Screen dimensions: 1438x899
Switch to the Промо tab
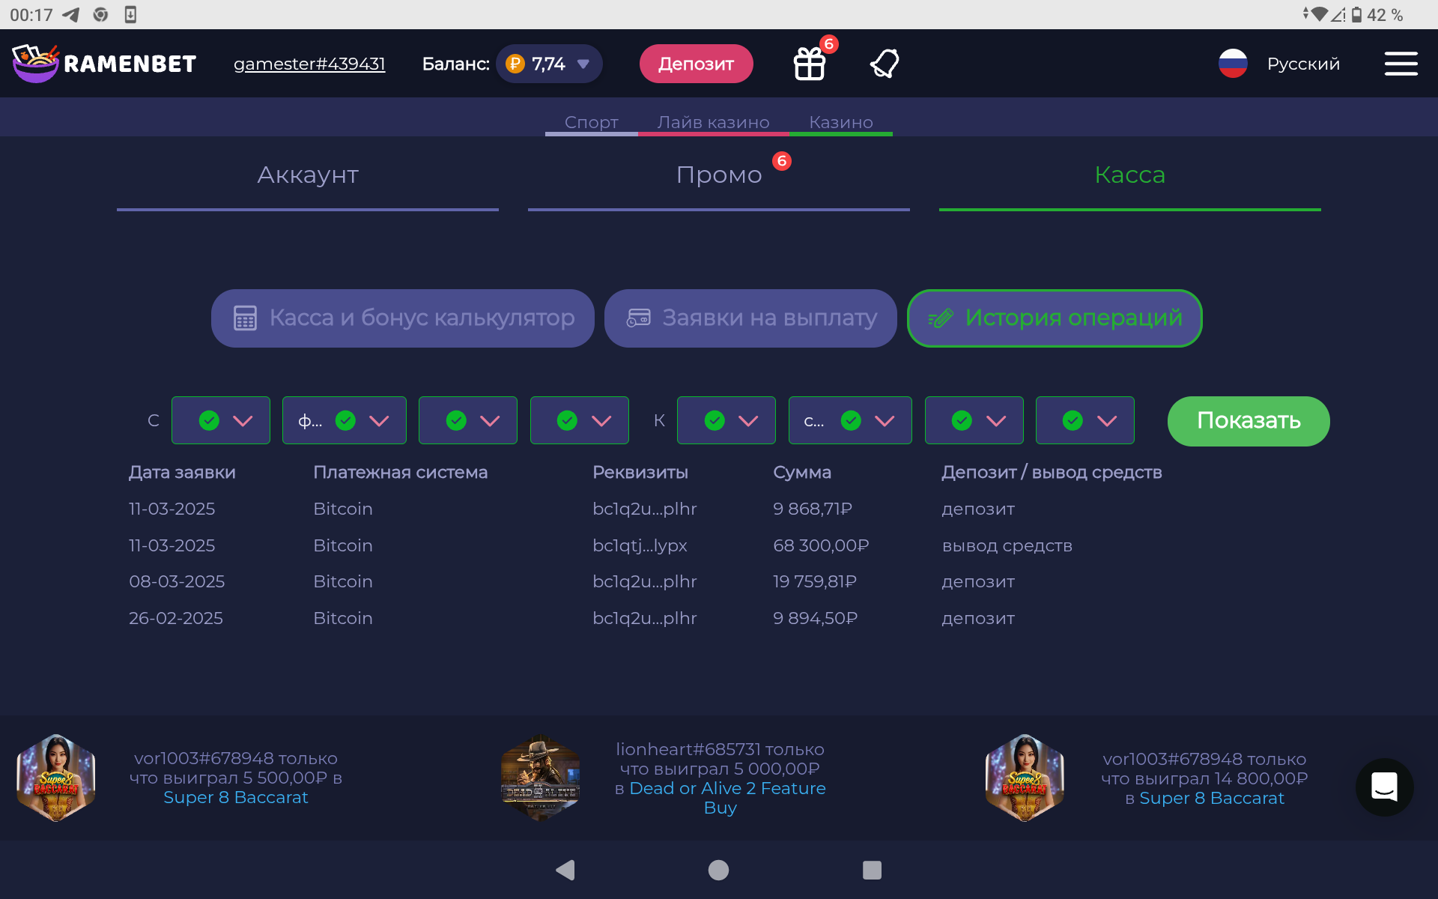click(719, 175)
